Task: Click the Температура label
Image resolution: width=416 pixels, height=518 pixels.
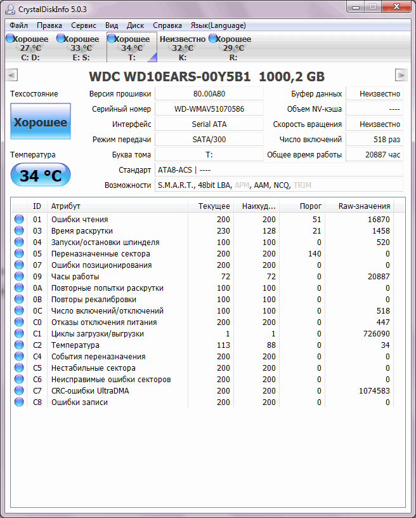Action: coord(33,155)
